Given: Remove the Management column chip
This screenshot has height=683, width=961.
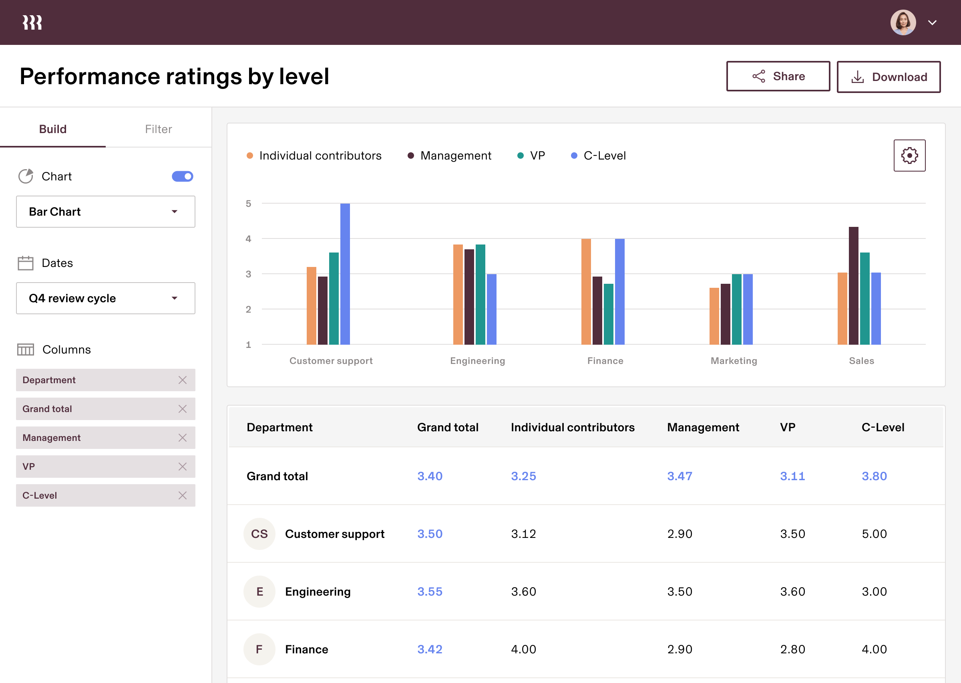Looking at the screenshot, I should 182,438.
